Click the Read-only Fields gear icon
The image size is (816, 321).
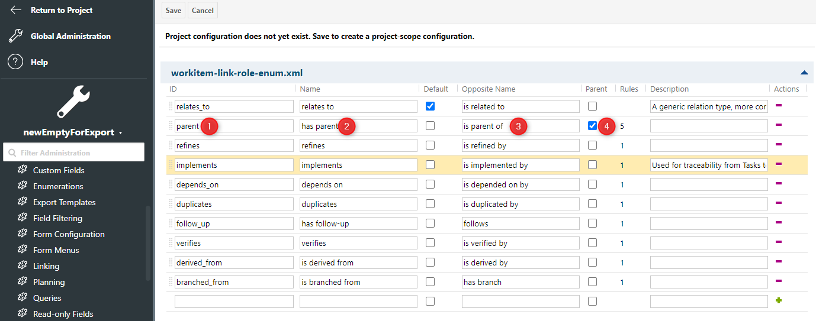point(23,314)
